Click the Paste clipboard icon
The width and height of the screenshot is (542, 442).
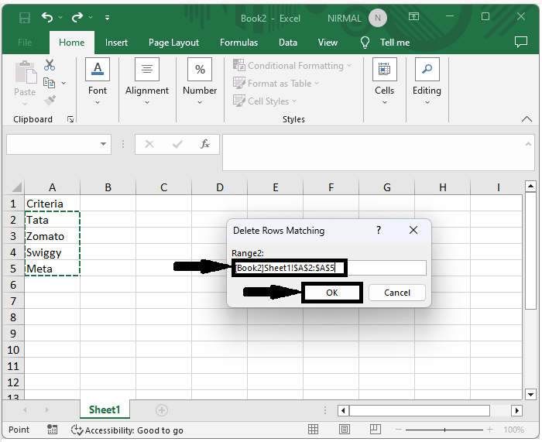click(26, 73)
